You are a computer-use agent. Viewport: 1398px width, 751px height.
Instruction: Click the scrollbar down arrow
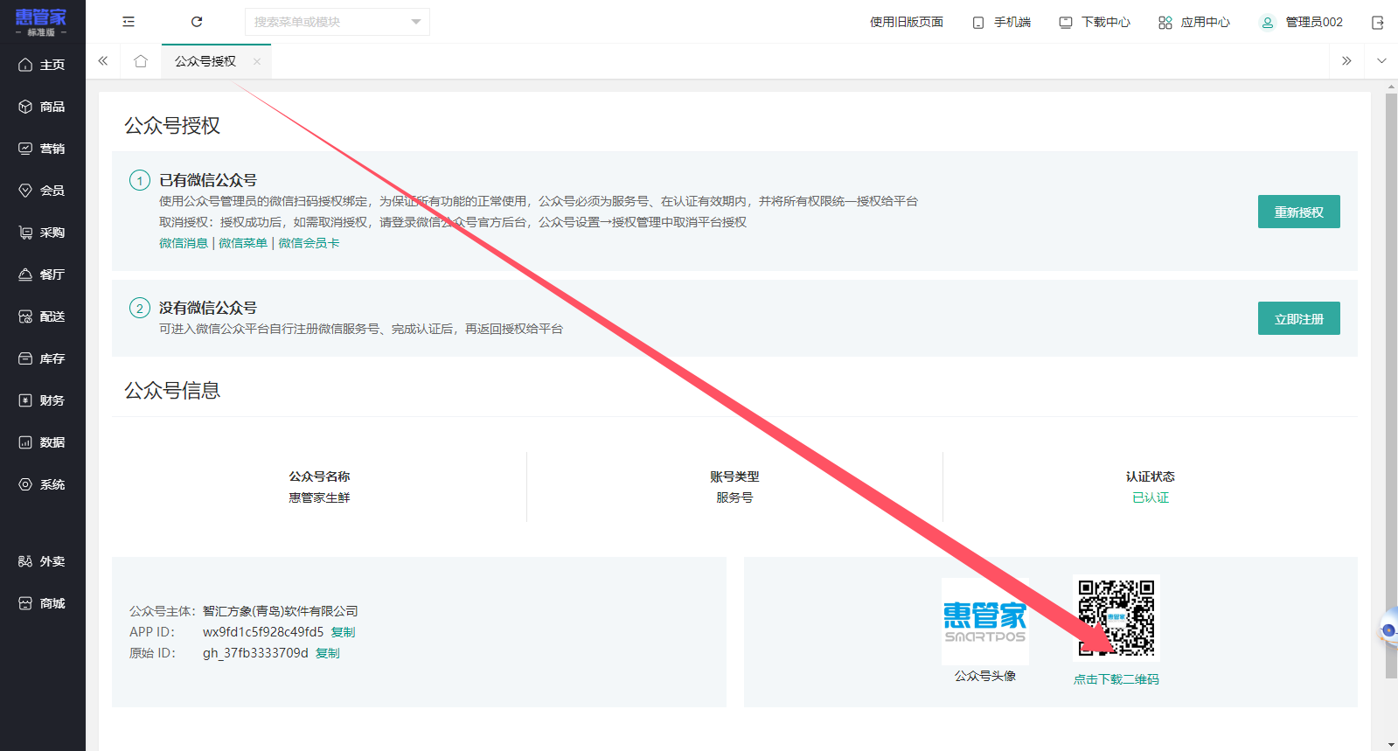1391,745
